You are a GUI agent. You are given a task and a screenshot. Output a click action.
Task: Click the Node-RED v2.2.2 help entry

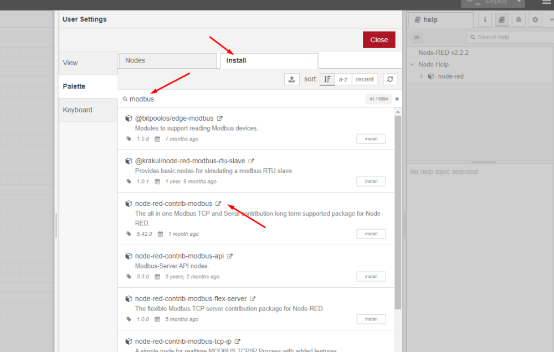(x=443, y=53)
